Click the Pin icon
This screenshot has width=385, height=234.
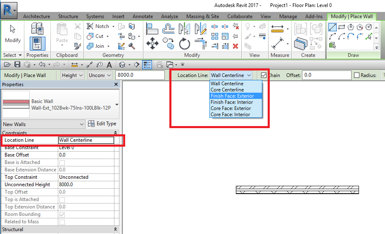coord(235,37)
